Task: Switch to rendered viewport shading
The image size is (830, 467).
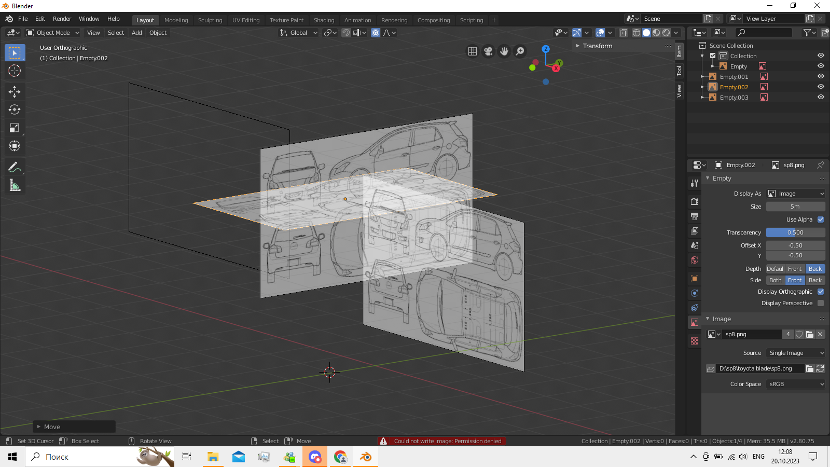Action: click(x=666, y=33)
